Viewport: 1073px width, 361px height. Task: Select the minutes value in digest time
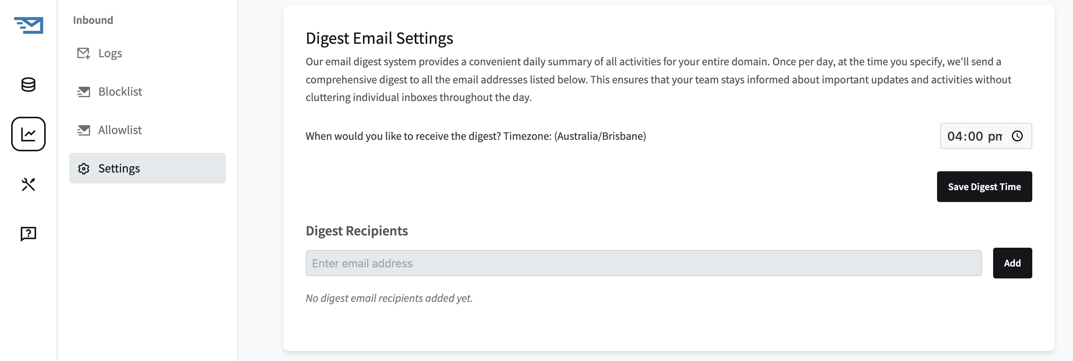[x=975, y=136]
